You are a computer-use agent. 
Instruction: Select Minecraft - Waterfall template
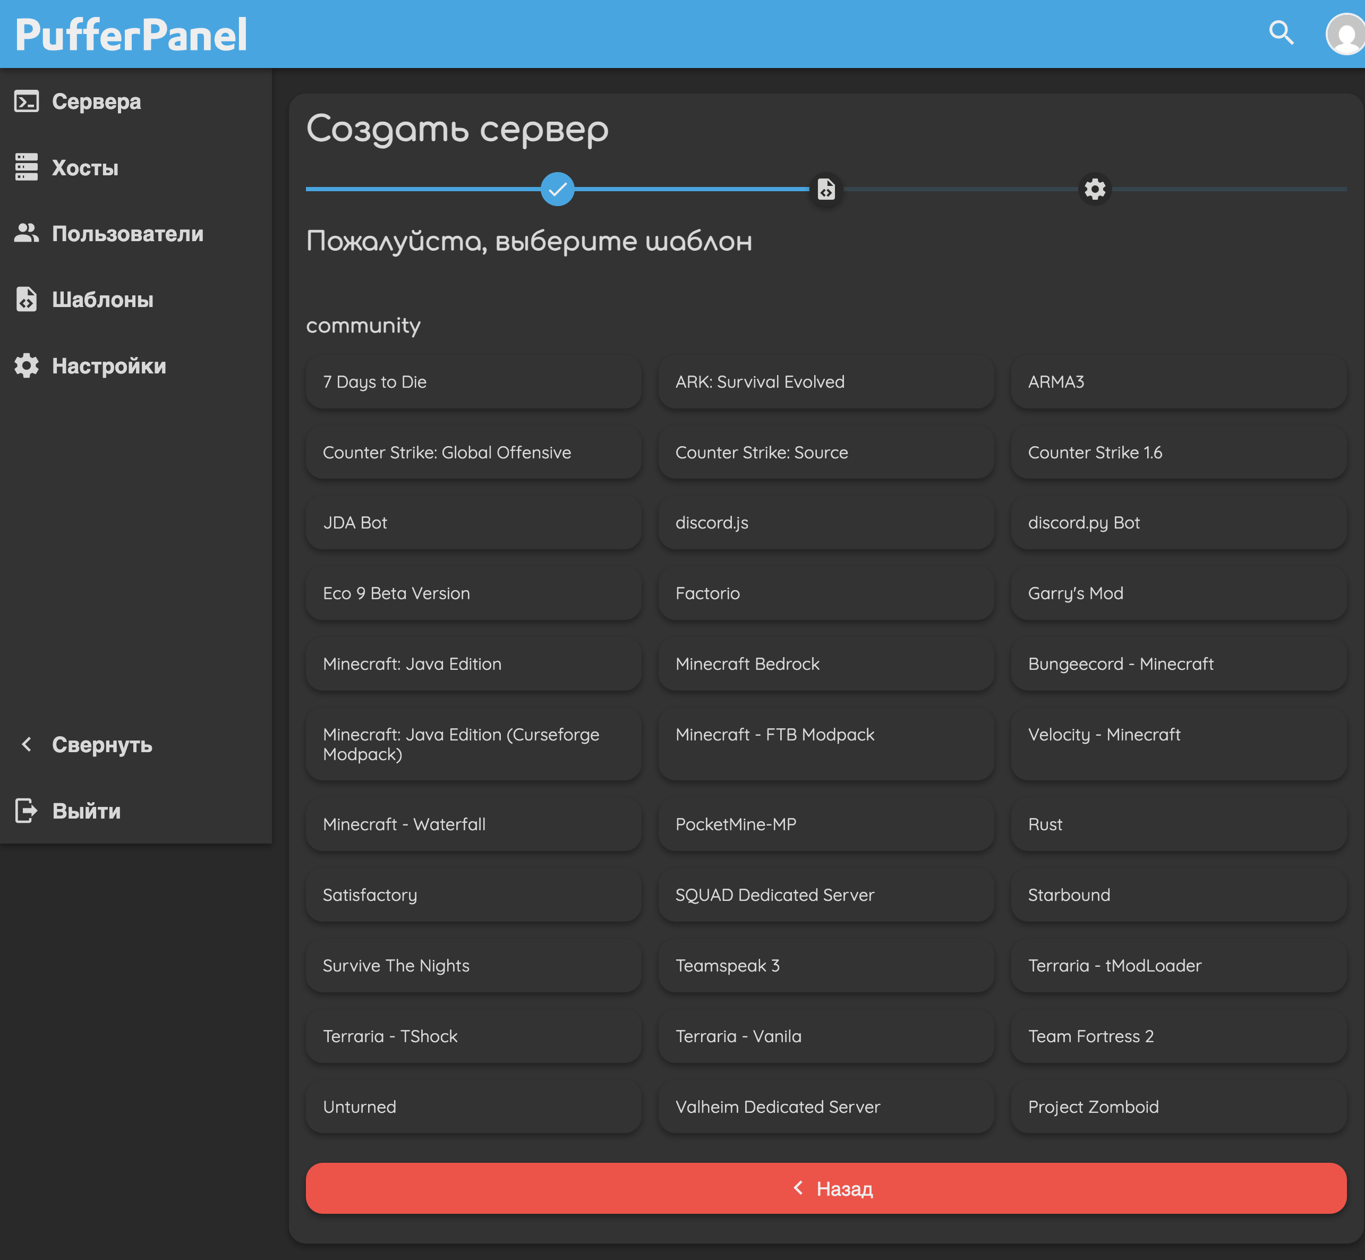tap(473, 824)
